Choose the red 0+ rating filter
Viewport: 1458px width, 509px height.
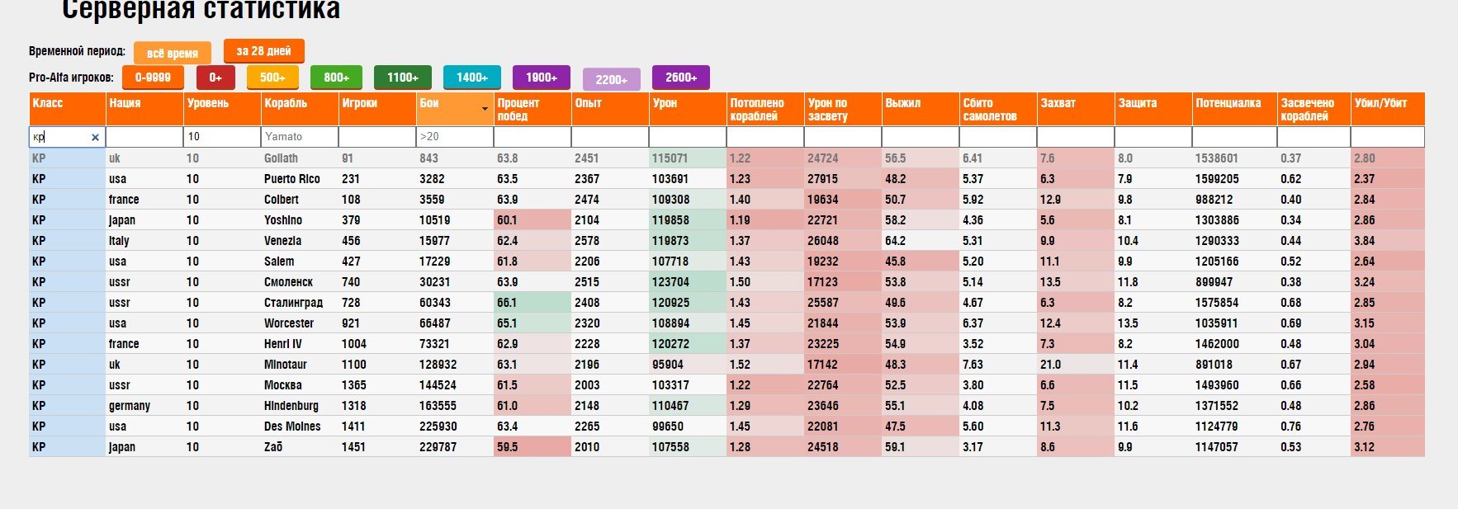click(x=215, y=78)
